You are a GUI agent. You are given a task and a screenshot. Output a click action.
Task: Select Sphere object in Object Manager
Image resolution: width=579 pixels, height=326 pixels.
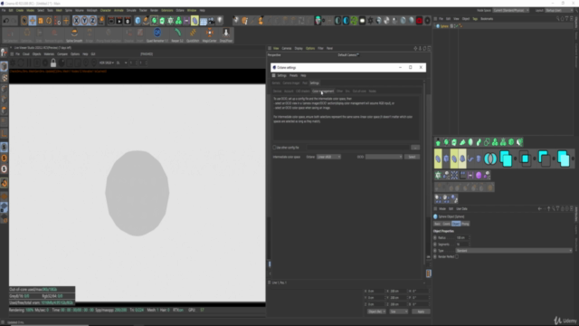point(444,26)
